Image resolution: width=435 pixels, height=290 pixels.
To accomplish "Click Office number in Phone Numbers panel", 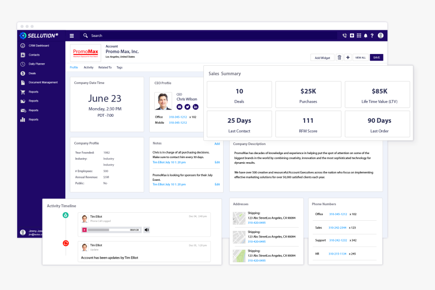I will coord(338,214).
